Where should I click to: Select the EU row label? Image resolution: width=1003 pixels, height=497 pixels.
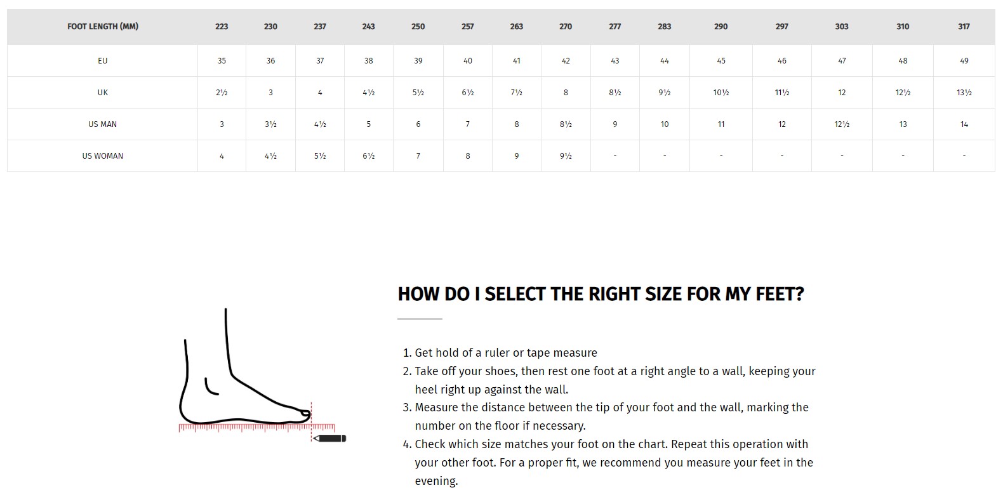click(x=103, y=61)
